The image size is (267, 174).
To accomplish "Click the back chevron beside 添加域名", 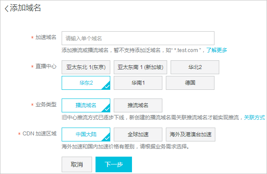I will 6,9.
